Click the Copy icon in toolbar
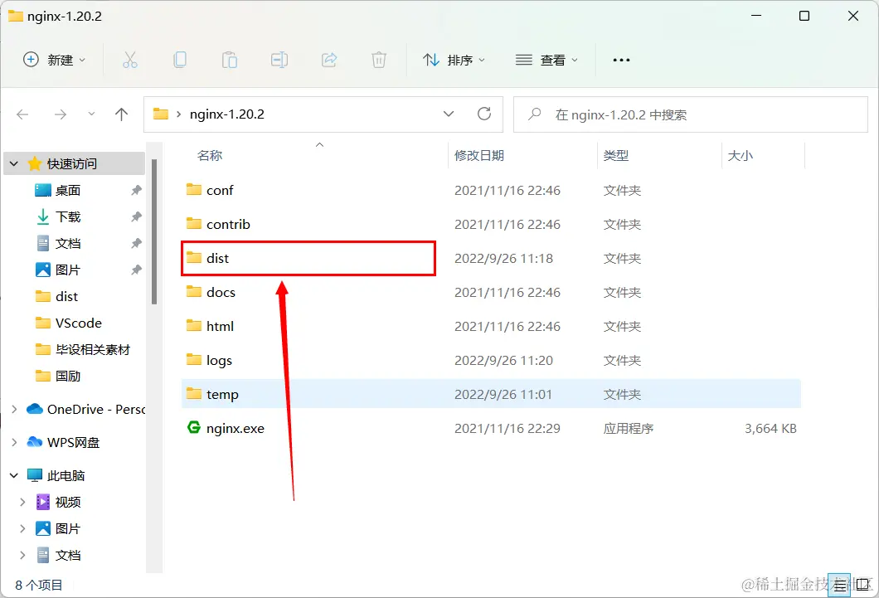This screenshot has height=598, width=879. (180, 60)
